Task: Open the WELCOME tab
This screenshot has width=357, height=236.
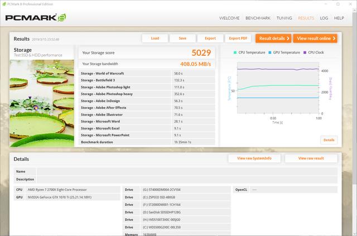Action: 229,18
